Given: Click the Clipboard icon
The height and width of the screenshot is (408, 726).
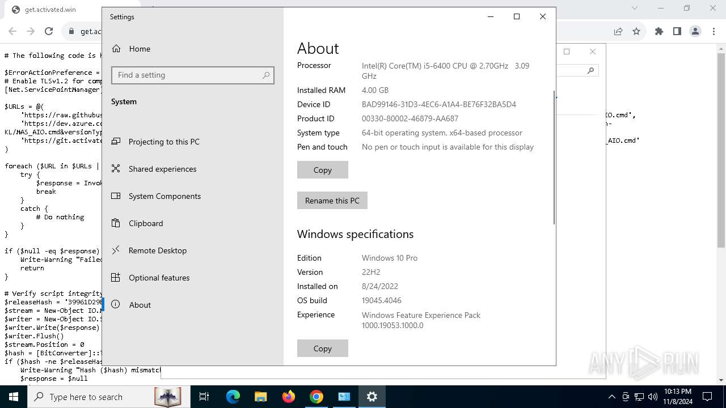Looking at the screenshot, I should pyautogui.click(x=116, y=223).
